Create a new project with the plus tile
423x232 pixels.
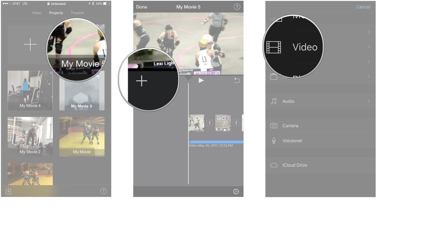(x=30, y=44)
